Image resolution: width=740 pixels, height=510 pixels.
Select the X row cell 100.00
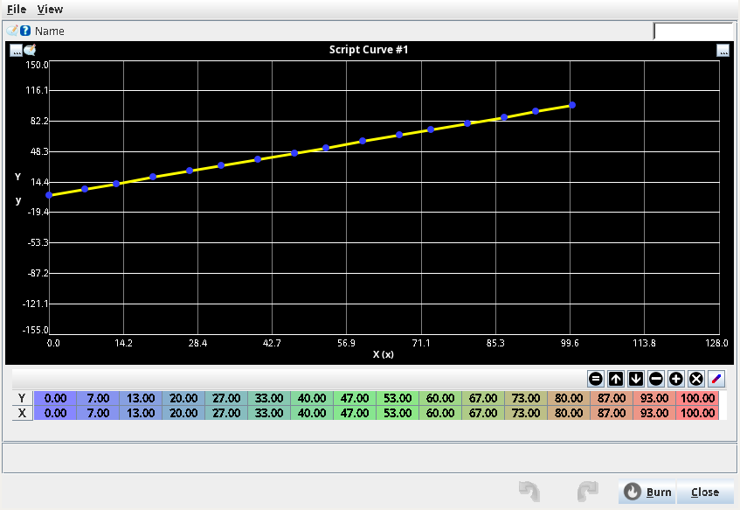pos(697,413)
